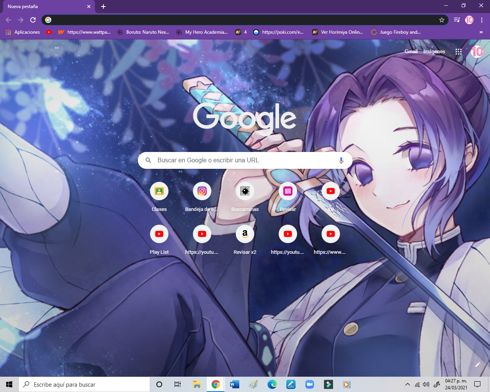Screen dimensions: 490x392
Task: Open the Revisar x2 Amazon shortcut
Action: [245, 240]
